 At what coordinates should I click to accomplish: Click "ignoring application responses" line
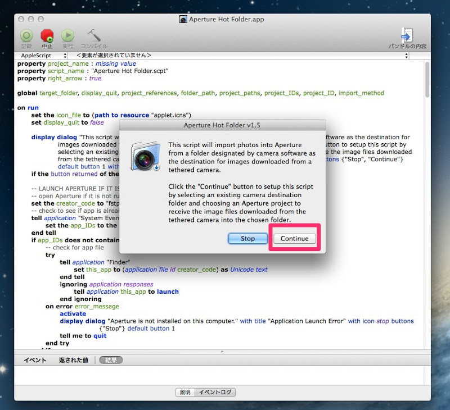pos(106,285)
